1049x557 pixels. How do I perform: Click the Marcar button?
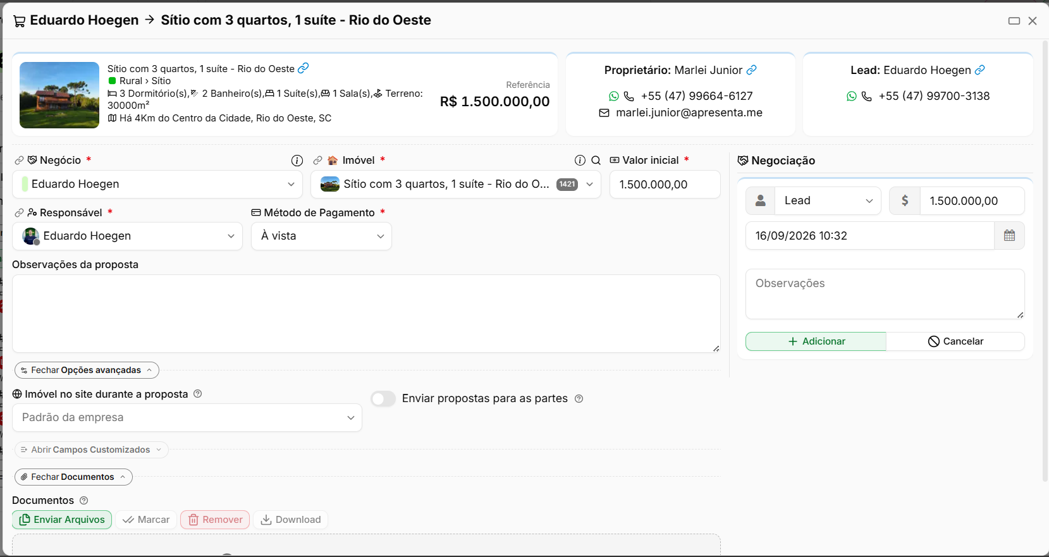[146, 520]
